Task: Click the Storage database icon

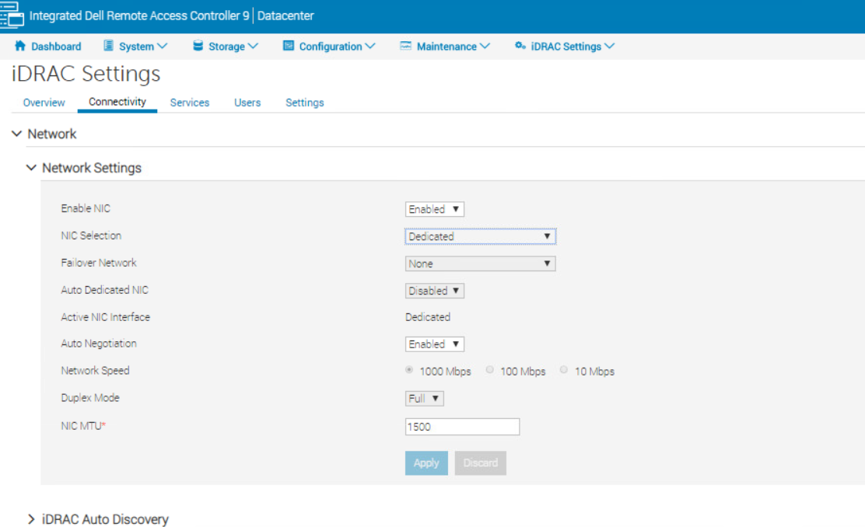Action: (198, 46)
